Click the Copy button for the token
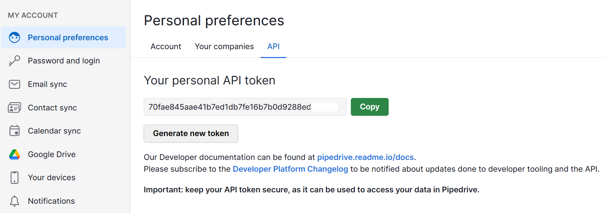This screenshot has height=213, width=604. pos(369,107)
